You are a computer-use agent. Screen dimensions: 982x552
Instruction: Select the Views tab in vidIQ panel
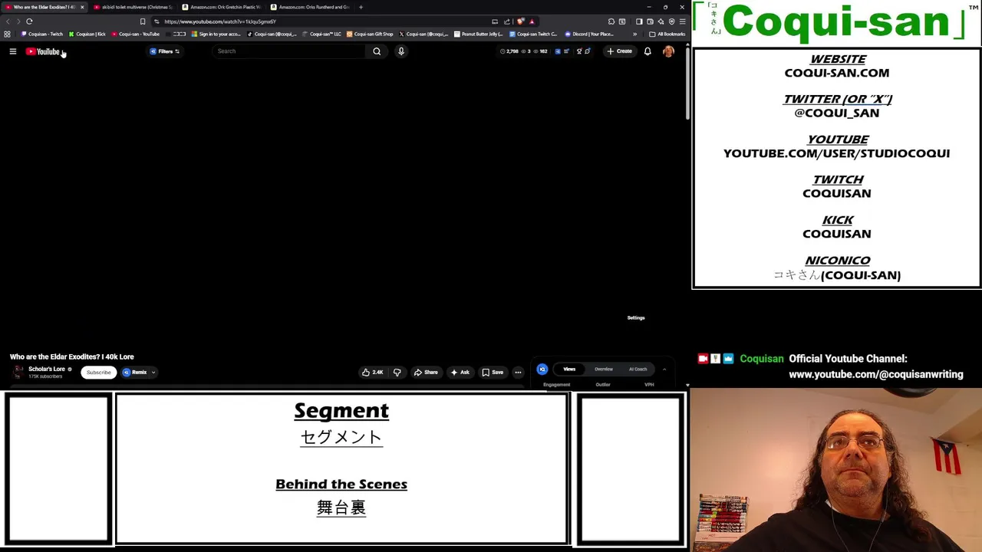(x=569, y=369)
